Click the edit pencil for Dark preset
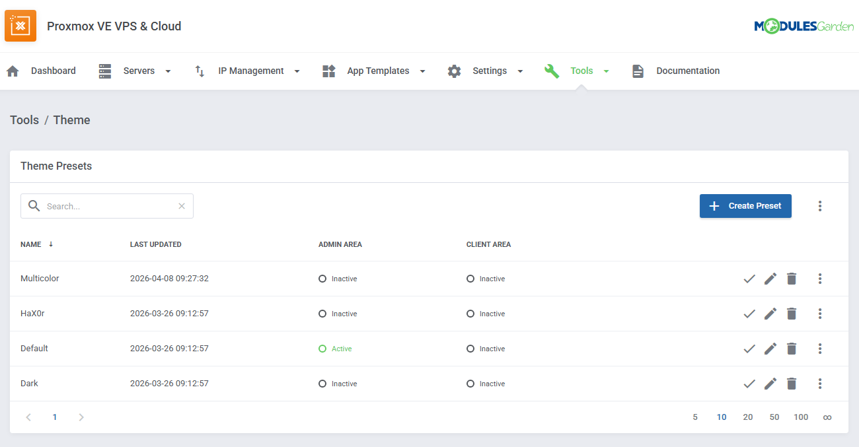Image resolution: width=859 pixels, height=447 pixels. [770, 384]
